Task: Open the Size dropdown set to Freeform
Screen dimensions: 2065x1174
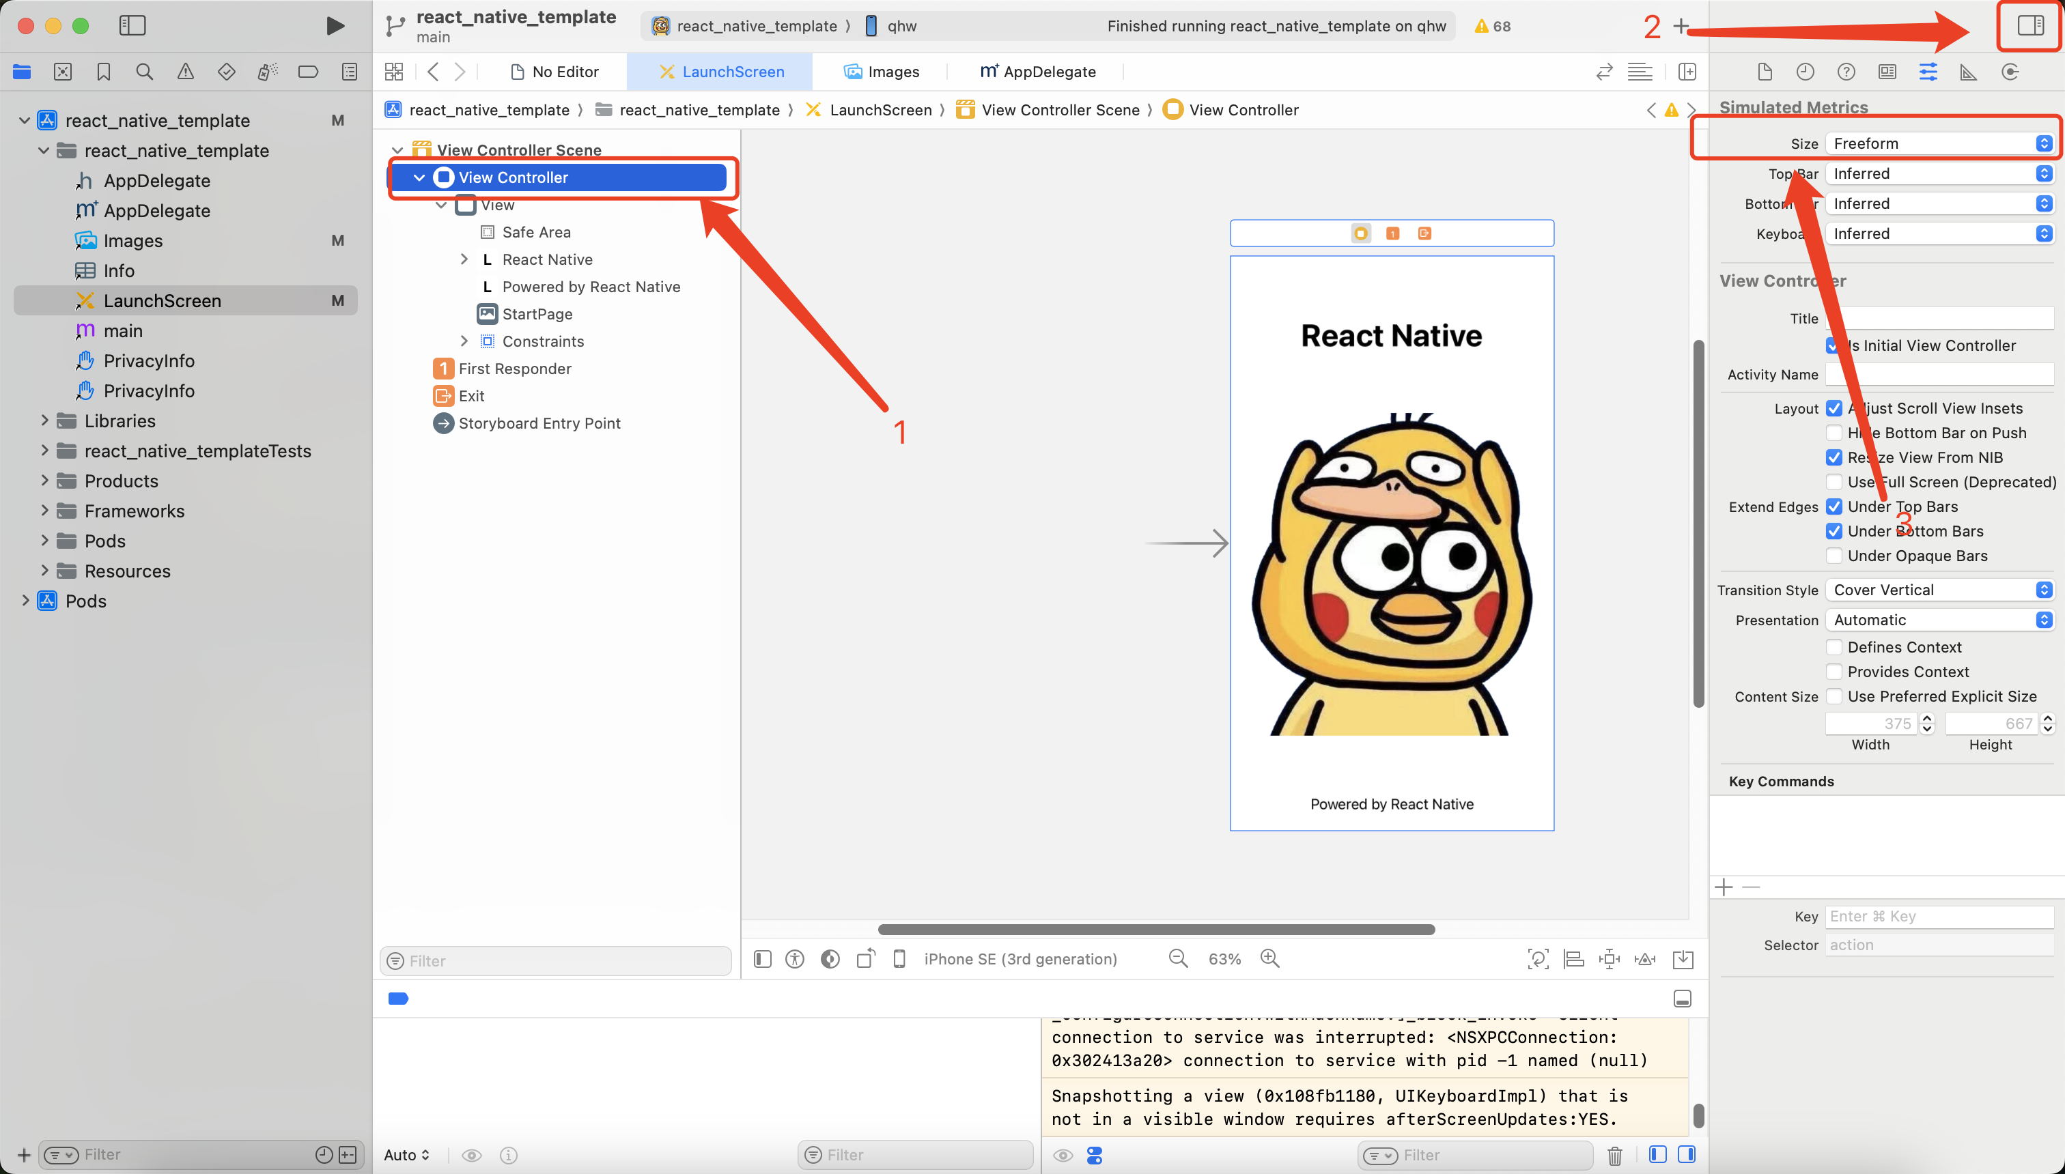Action: pos(1939,143)
